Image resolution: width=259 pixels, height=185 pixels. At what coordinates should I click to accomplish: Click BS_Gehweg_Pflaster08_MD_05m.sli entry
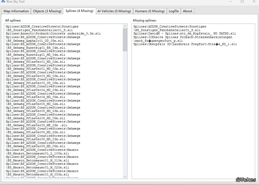click(35, 146)
